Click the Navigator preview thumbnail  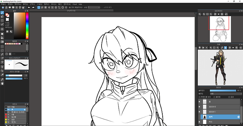tap(220, 29)
